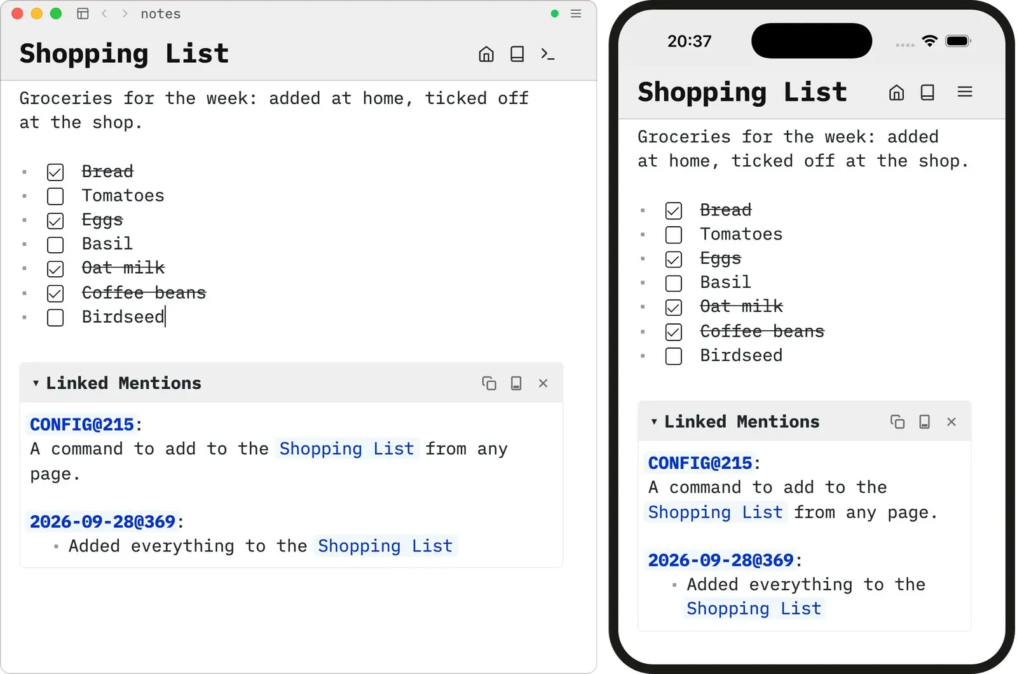Screen dimensions: 1017x674
Task: Close Linked Mentions panel in desktop window
Action: (543, 383)
